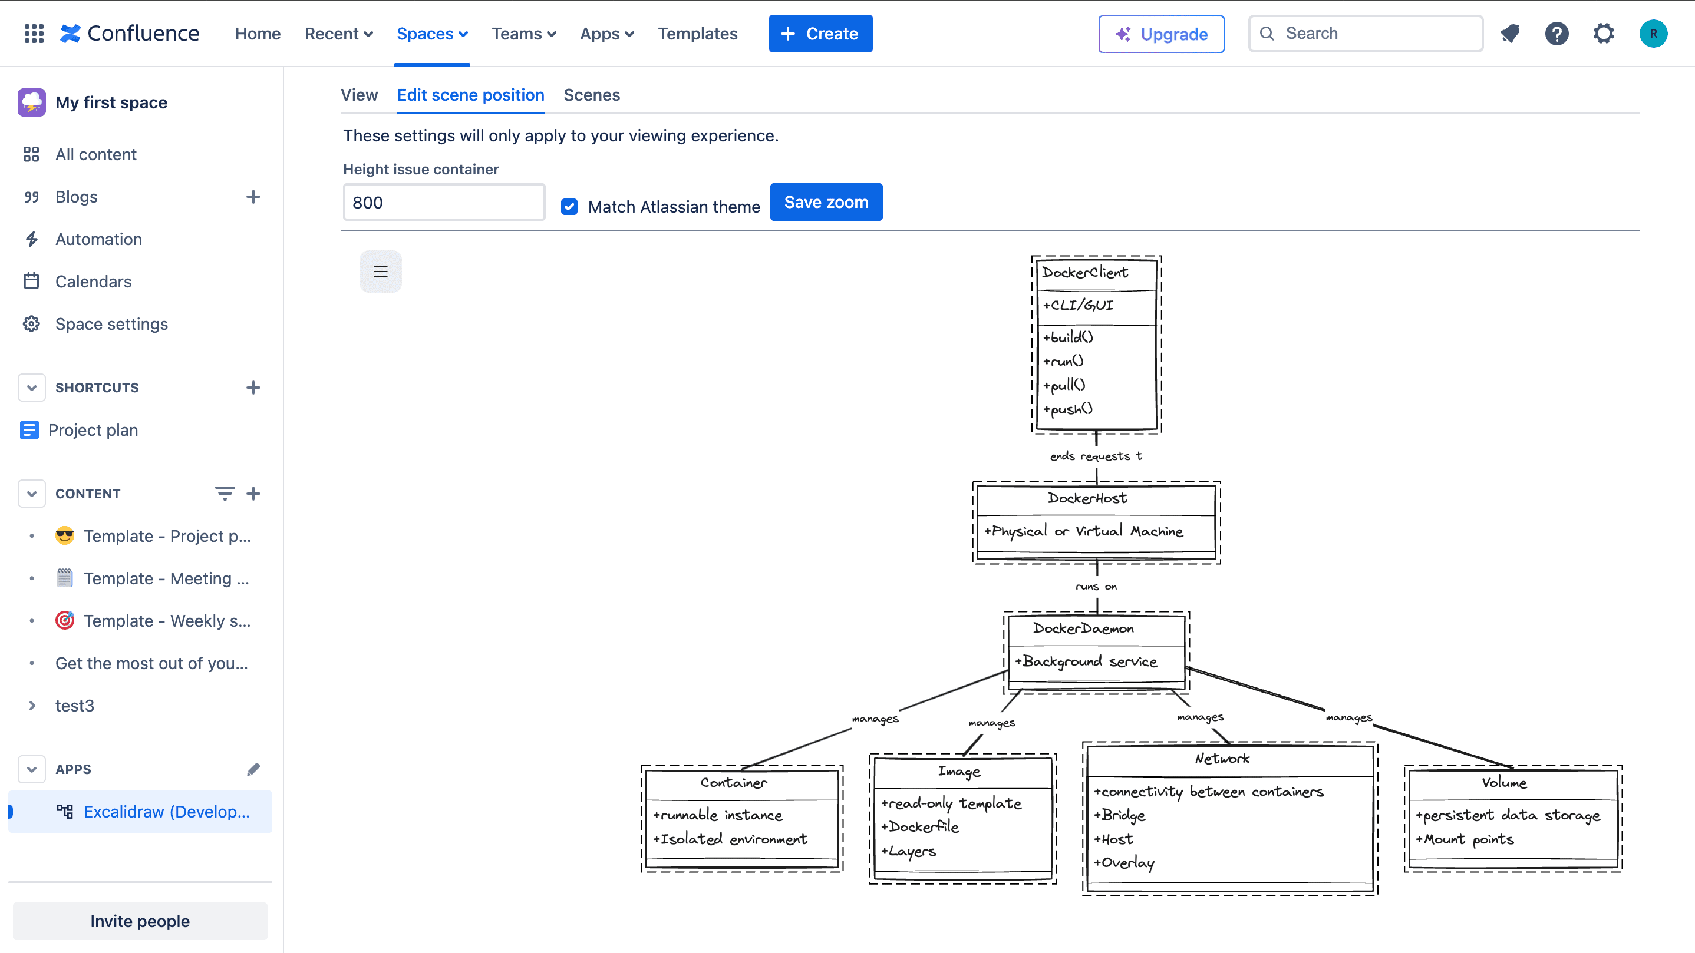Click the My first space logo icon

click(x=32, y=102)
